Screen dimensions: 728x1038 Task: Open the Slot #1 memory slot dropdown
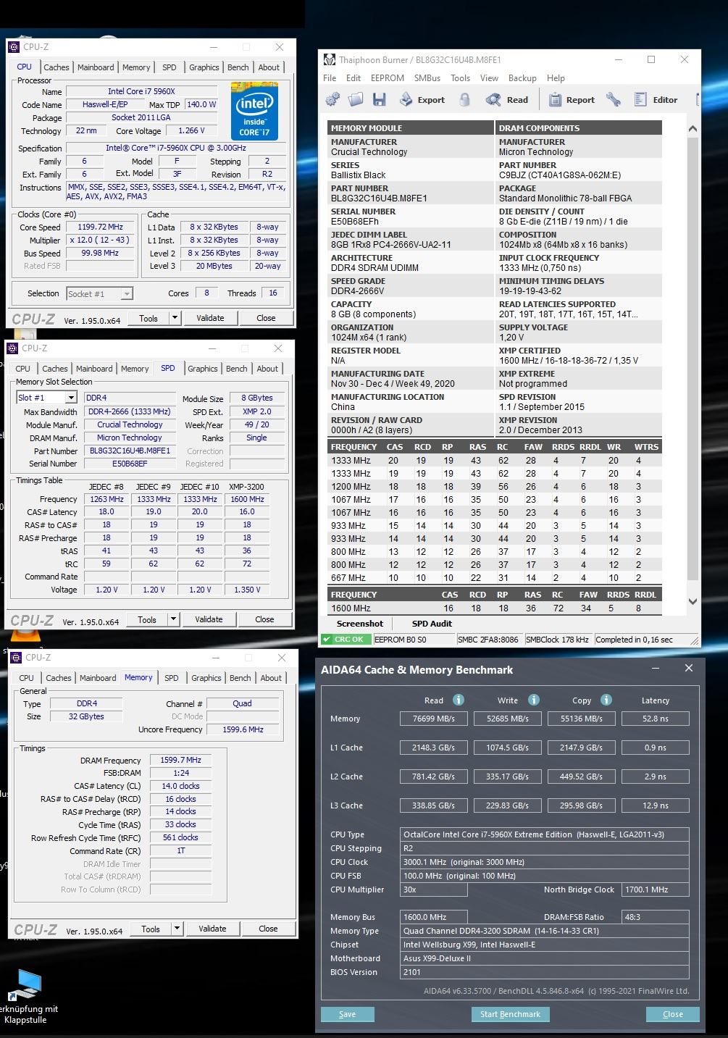[x=46, y=398]
